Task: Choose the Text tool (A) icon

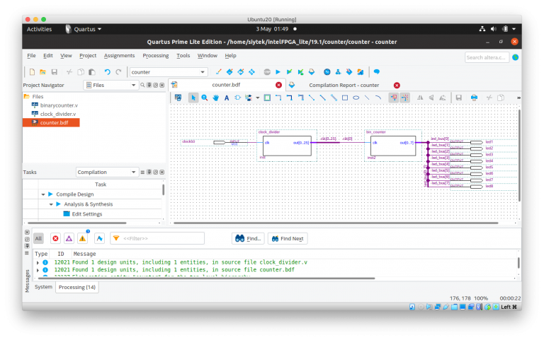Action: tap(227, 98)
